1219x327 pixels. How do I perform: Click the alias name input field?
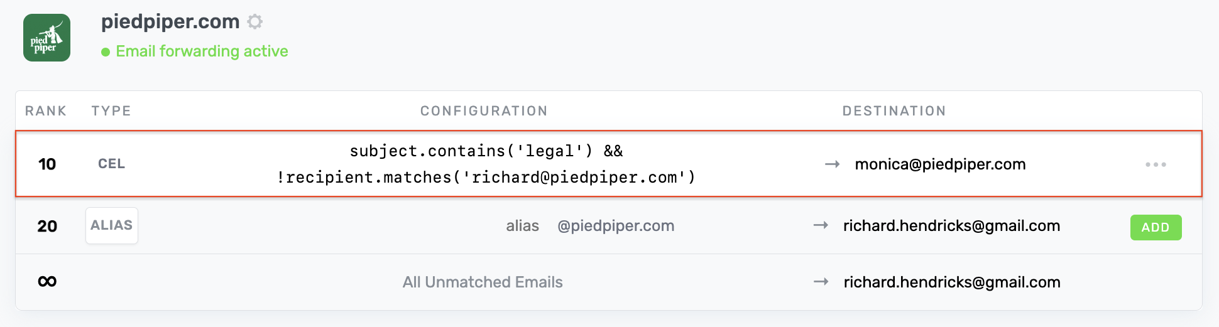tap(522, 226)
